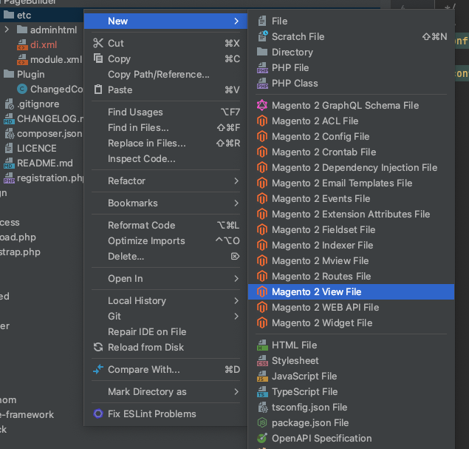
Task: Create a Magento 2 Dependency Injection File
Action: [x=351, y=168]
